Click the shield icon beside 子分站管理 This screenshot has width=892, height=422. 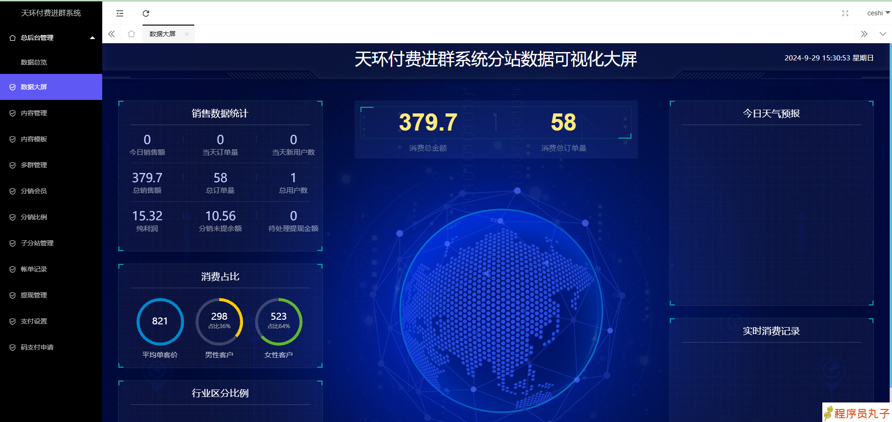pos(13,243)
